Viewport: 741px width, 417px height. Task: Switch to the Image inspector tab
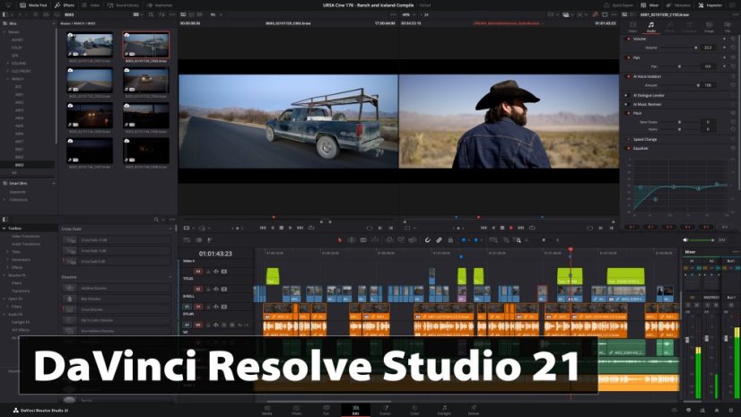coord(709,27)
